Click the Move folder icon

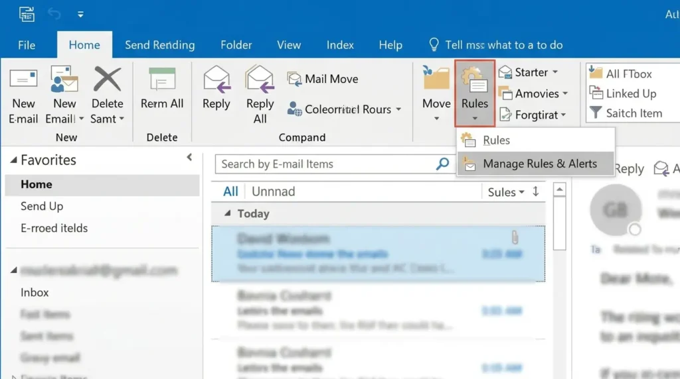coord(436,78)
